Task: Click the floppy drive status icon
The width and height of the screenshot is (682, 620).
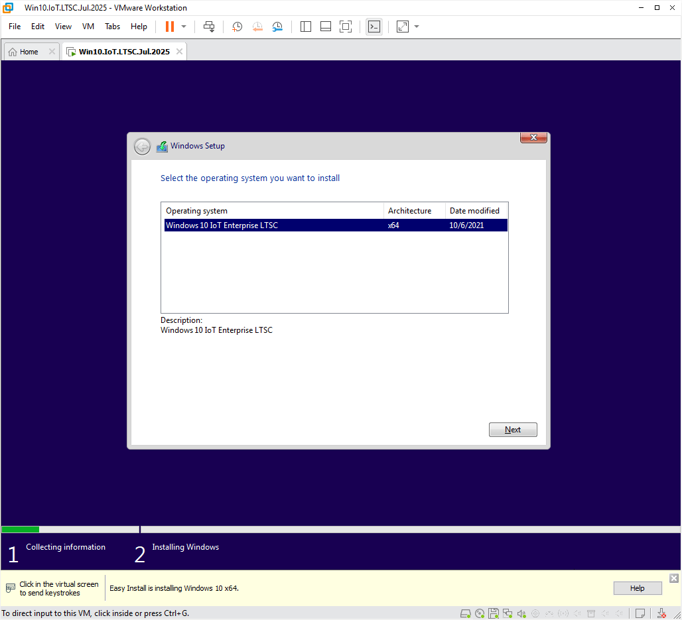Action: pyautogui.click(x=494, y=613)
